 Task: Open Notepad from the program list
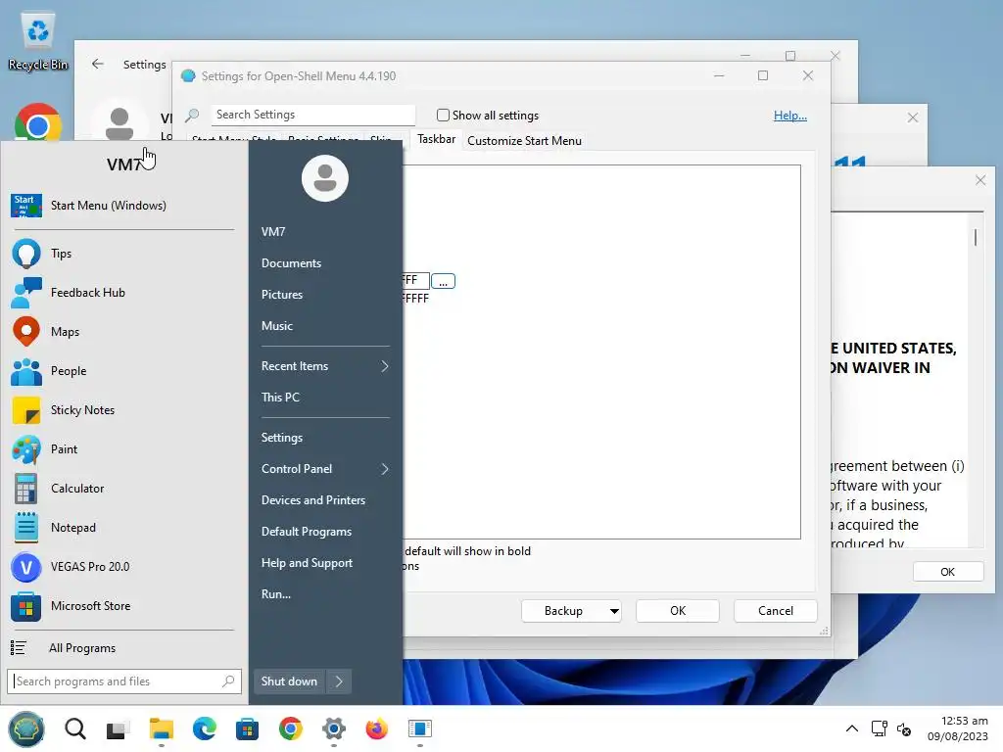[x=123, y=528]
